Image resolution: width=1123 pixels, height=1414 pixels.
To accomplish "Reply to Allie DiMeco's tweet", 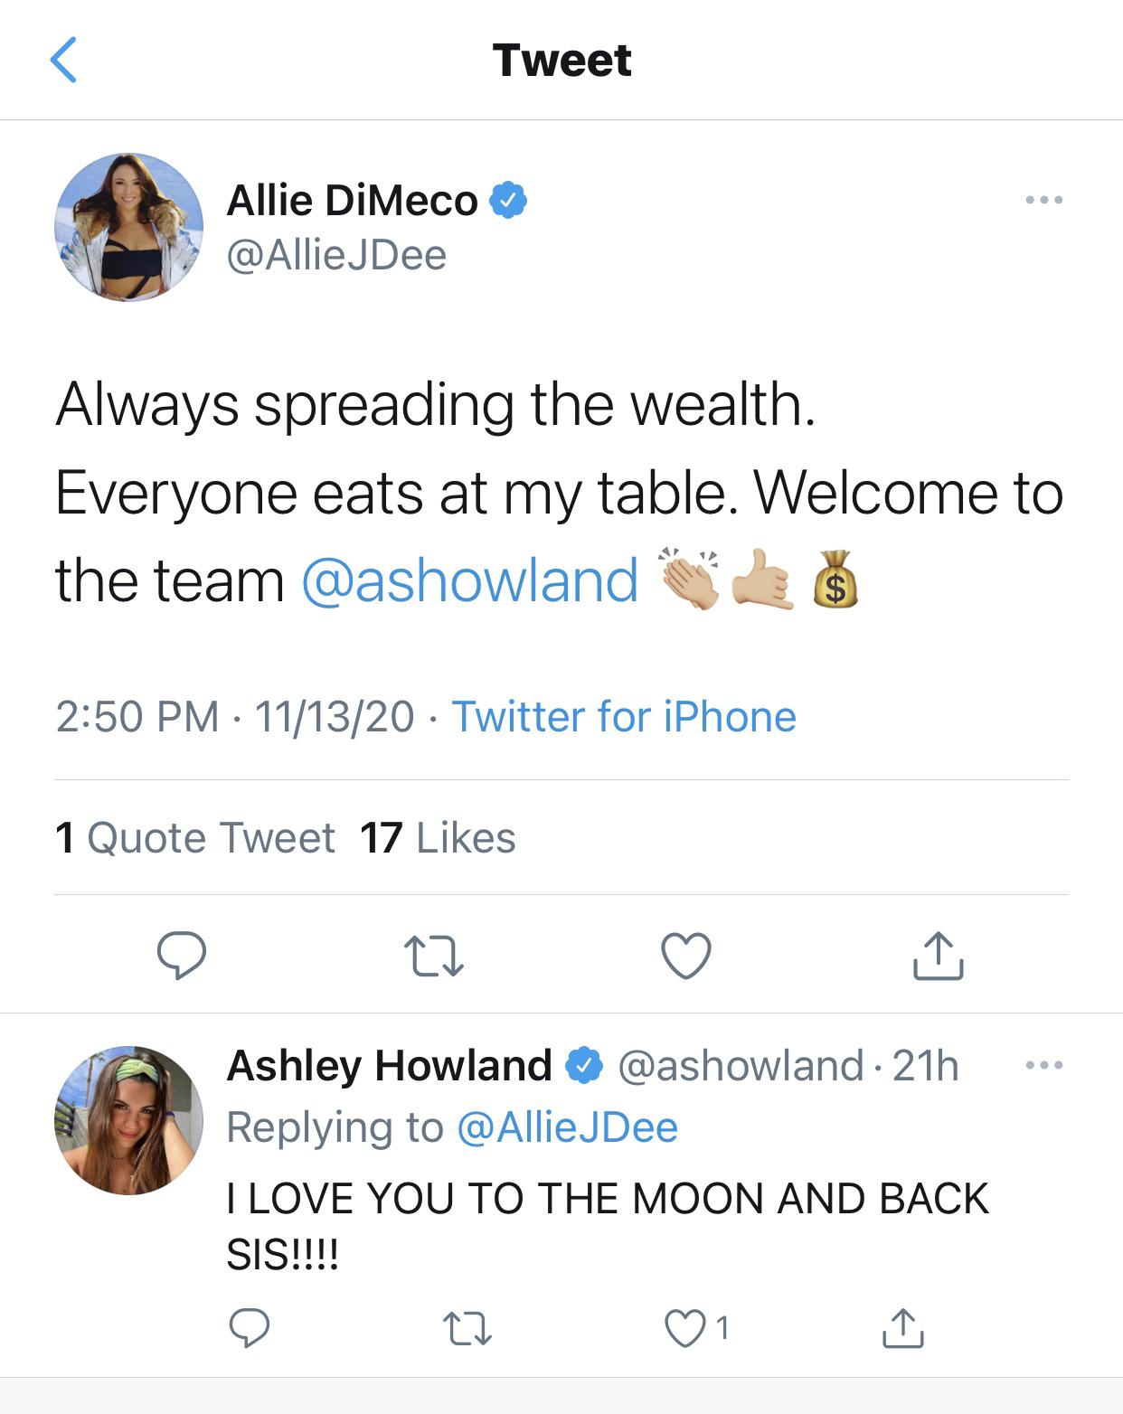I will click(182, 955).
